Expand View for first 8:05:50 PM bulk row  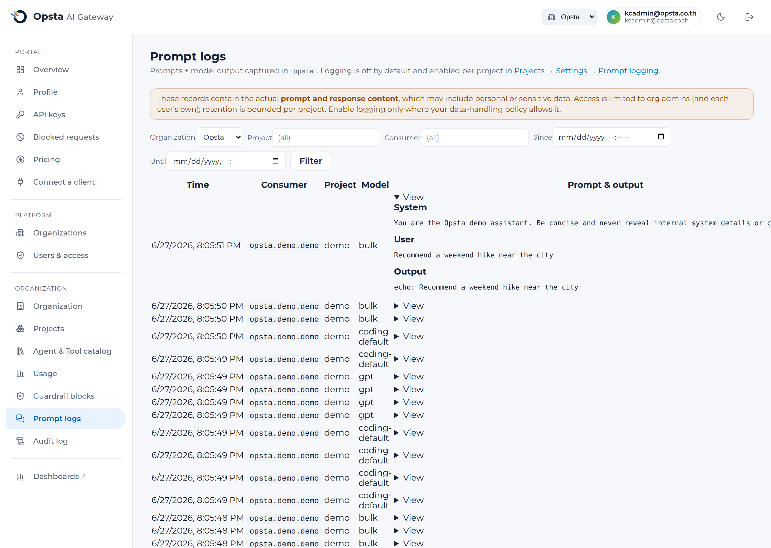409,306
